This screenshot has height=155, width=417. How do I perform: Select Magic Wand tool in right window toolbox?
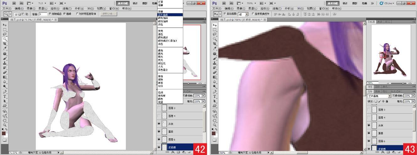(x=215, y=39)
